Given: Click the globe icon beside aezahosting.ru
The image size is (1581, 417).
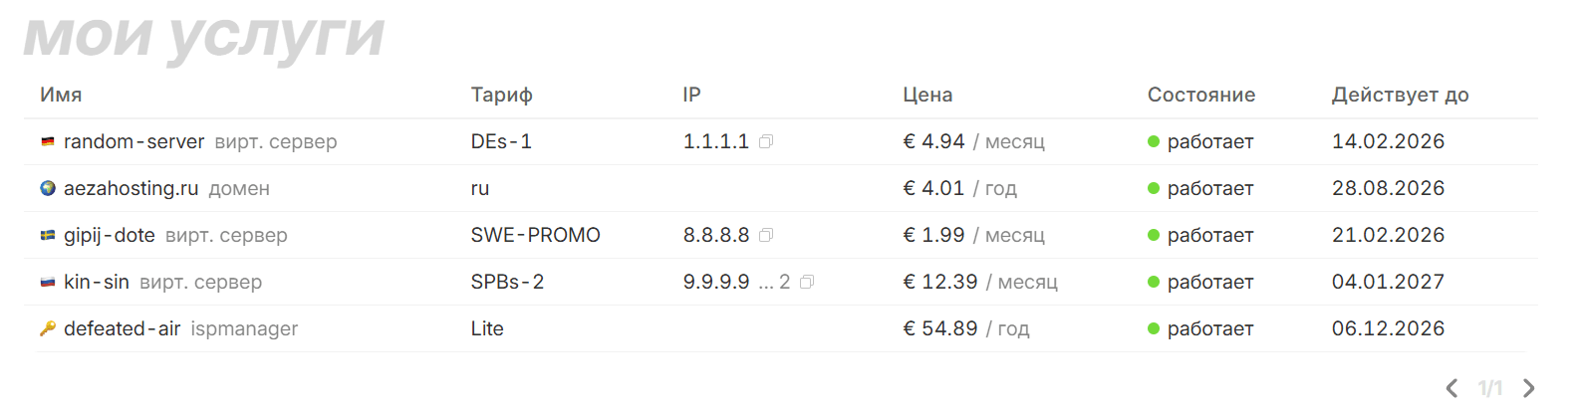Looking at the screenshot, I should (48, 189).
